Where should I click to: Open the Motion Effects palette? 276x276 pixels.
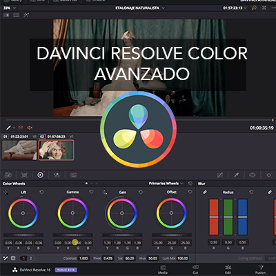coord(73,175)
